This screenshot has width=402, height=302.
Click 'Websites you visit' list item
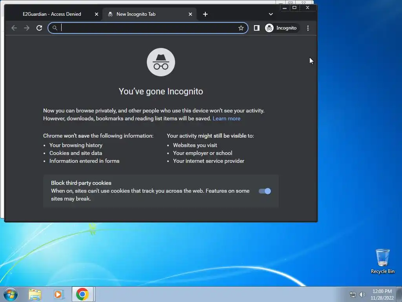click(195, 145)
